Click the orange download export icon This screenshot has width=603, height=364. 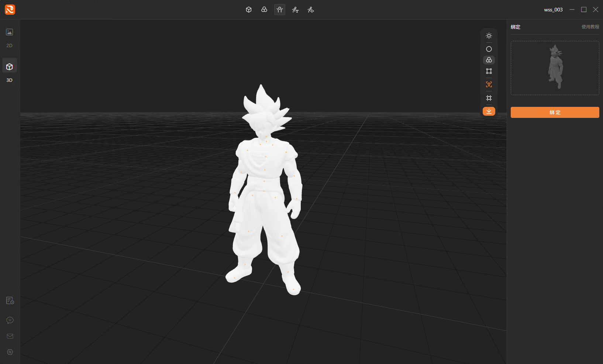pos(489,111)
